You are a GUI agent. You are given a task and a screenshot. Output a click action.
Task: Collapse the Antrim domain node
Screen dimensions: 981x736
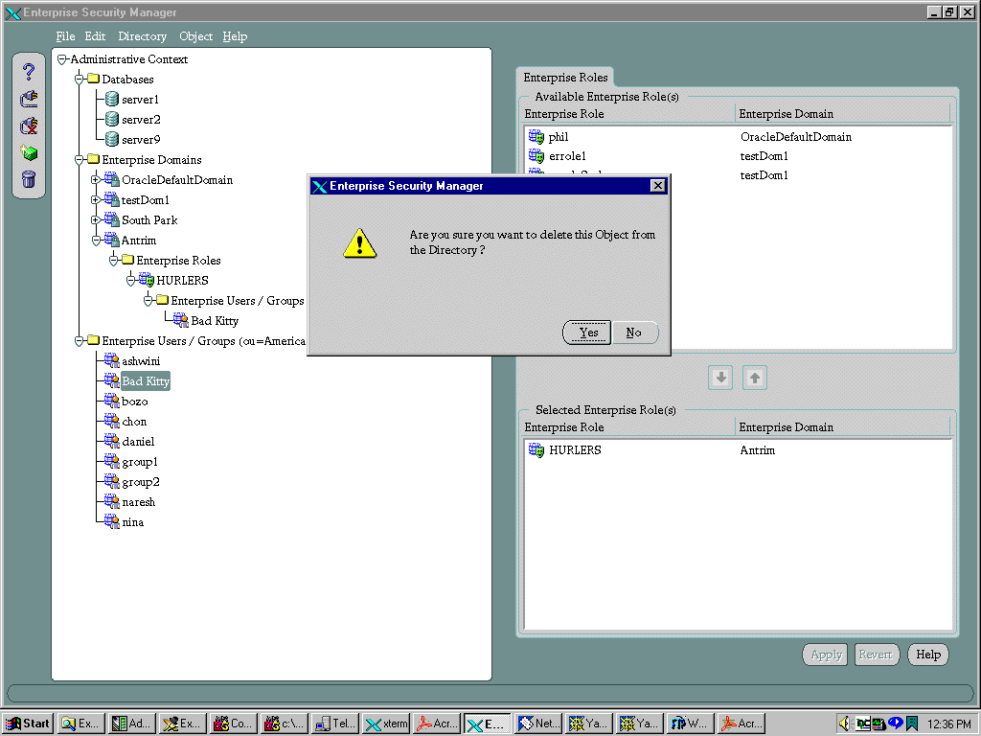(95, 241)
